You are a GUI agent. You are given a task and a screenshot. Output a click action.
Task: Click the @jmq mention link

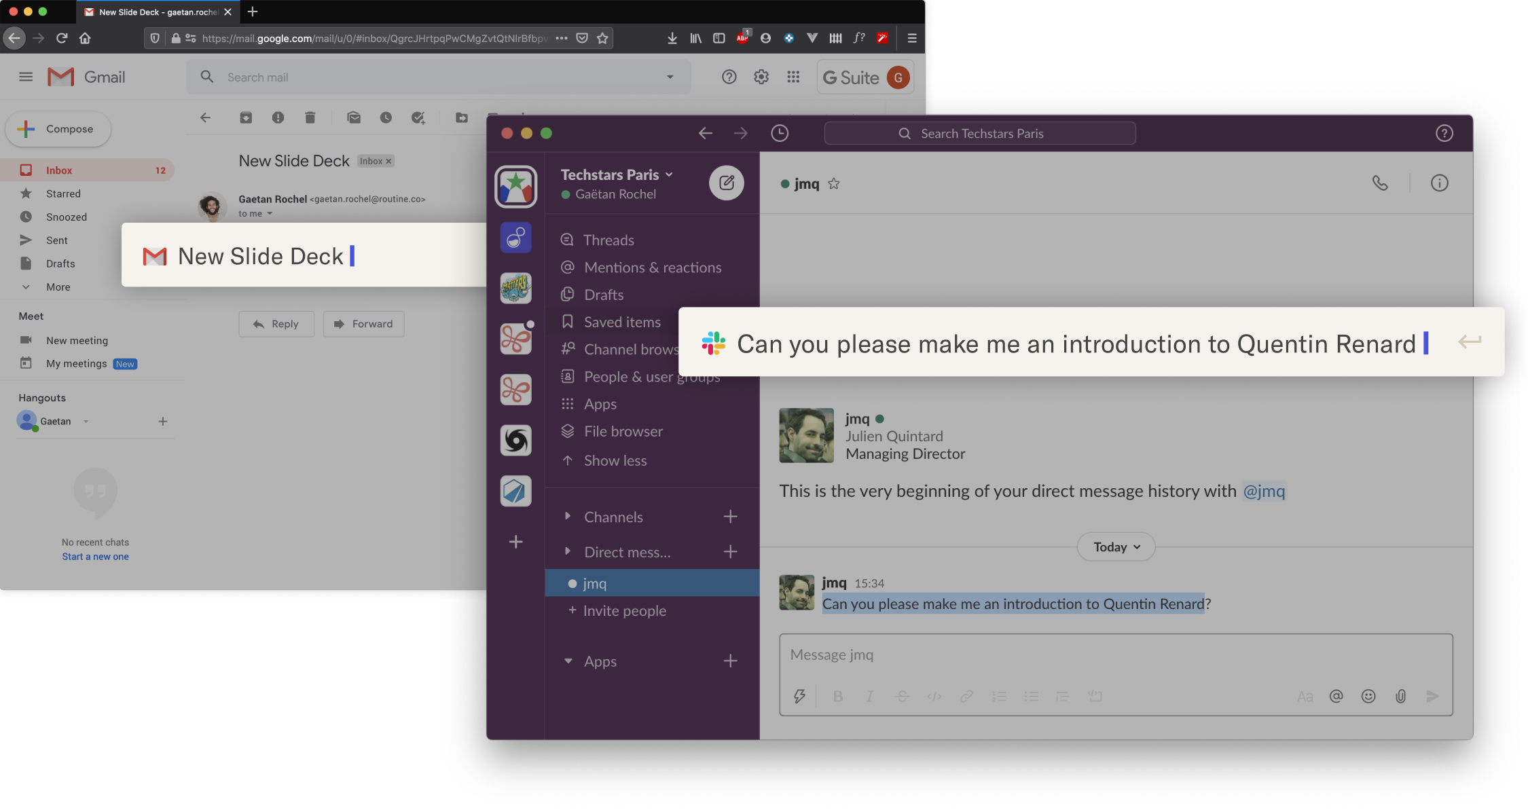coord(1264,491)
